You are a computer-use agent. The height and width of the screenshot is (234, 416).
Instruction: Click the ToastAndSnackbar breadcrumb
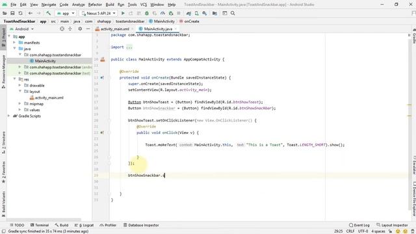click(x=19, y=21)
